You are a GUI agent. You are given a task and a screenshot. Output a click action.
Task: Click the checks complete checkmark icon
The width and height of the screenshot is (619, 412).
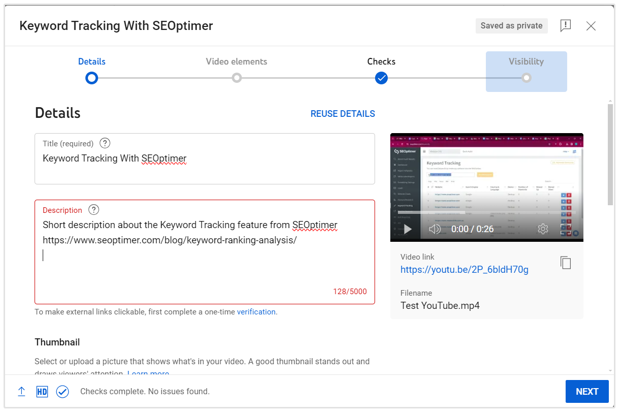63,392
